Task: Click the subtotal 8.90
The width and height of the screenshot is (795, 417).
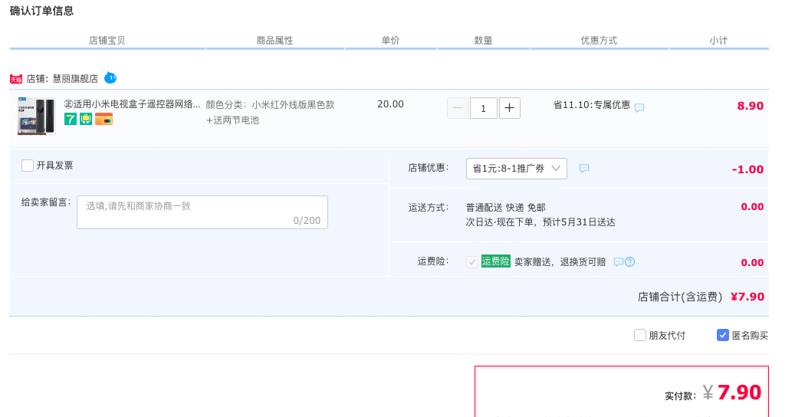Action: click(x=751, y=105)
